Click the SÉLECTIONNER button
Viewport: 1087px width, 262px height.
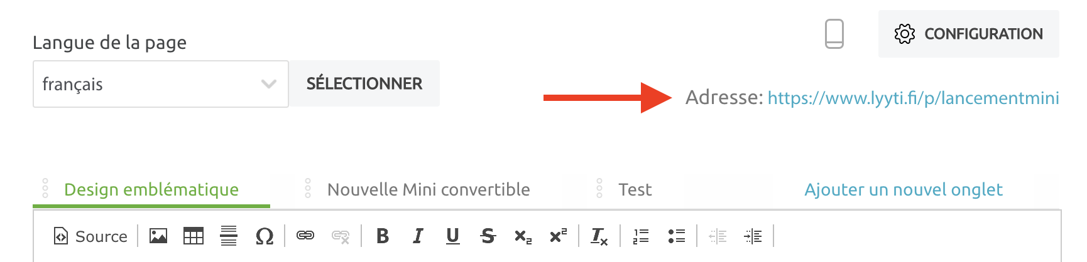(364, 84)
